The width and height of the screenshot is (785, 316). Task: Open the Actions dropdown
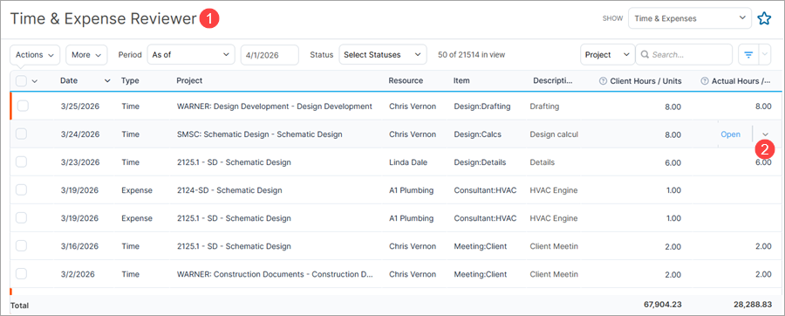pyautogui.click(x=35, y=55)
